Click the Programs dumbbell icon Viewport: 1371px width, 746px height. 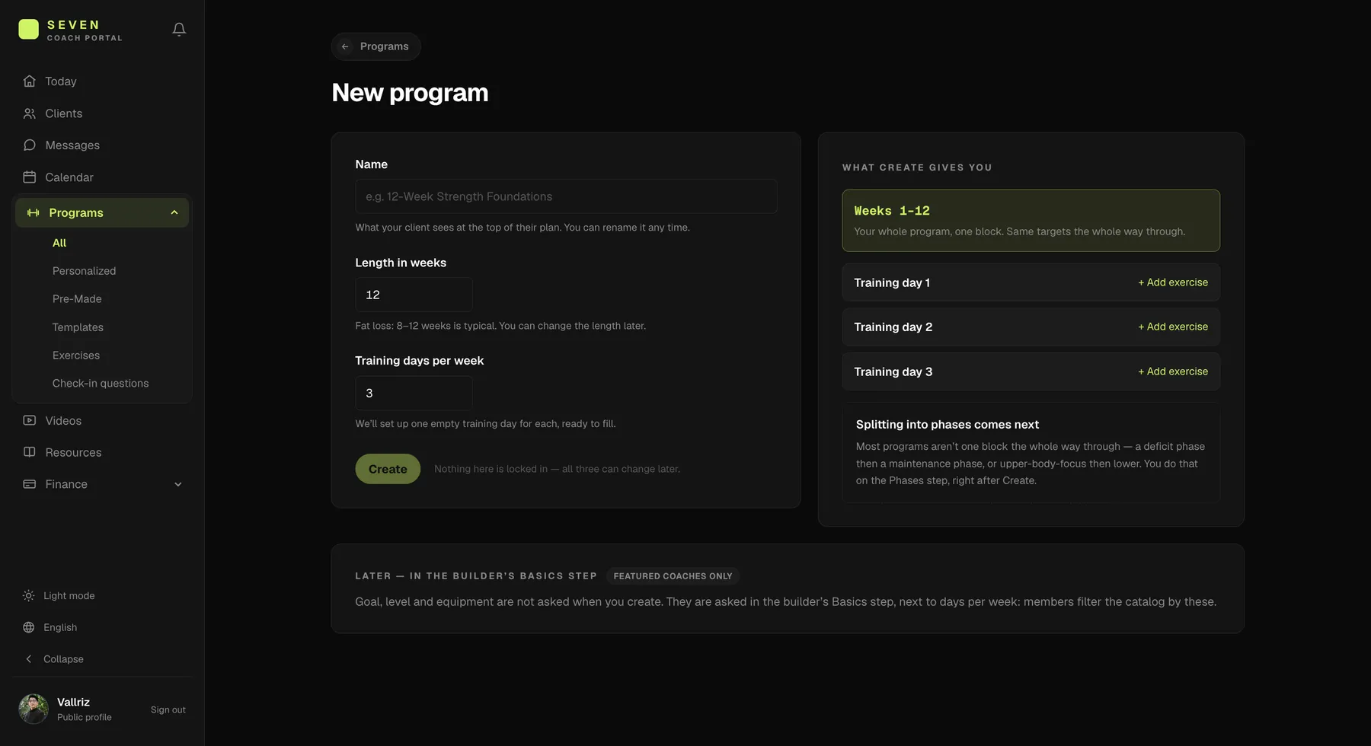[x=33, y=212]
